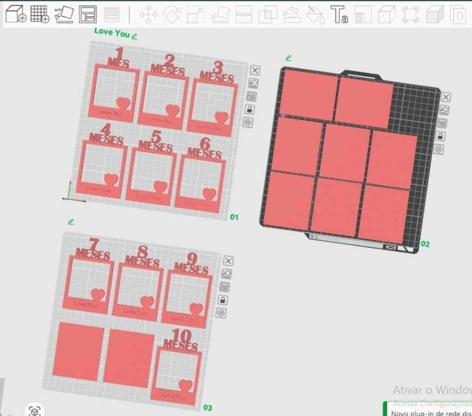Select the Scale tool
This screenshot has height=416, width=472.
coord(196,15)
